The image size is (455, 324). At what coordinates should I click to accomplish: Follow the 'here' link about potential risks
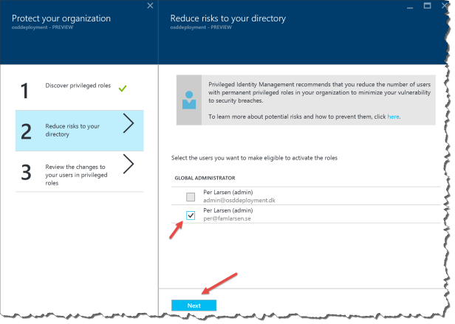coord(394,117)
